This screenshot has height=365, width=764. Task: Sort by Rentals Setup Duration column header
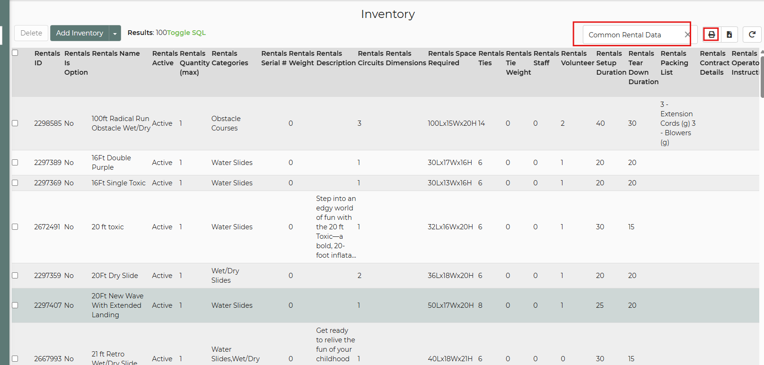pos(611,63)
